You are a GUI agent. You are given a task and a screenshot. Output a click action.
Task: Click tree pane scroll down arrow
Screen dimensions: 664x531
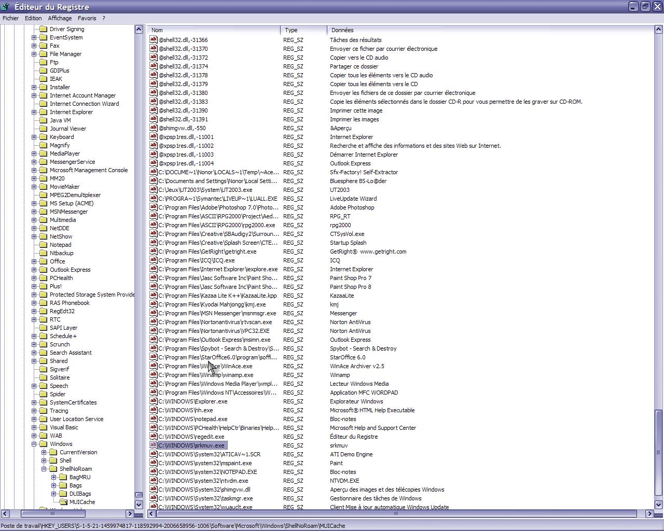point(139,504)
